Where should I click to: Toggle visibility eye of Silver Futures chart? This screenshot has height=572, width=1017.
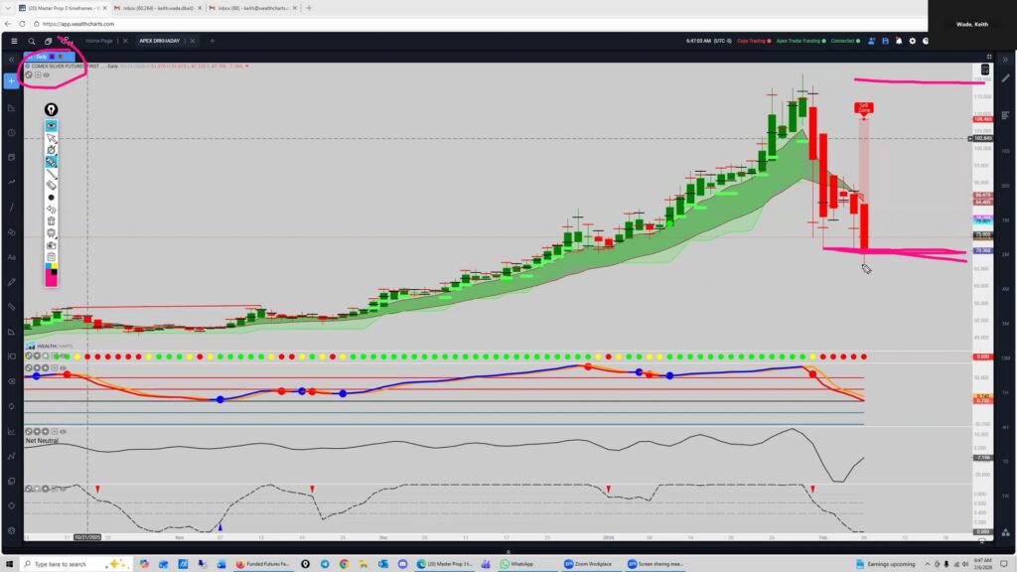point(47,74)
